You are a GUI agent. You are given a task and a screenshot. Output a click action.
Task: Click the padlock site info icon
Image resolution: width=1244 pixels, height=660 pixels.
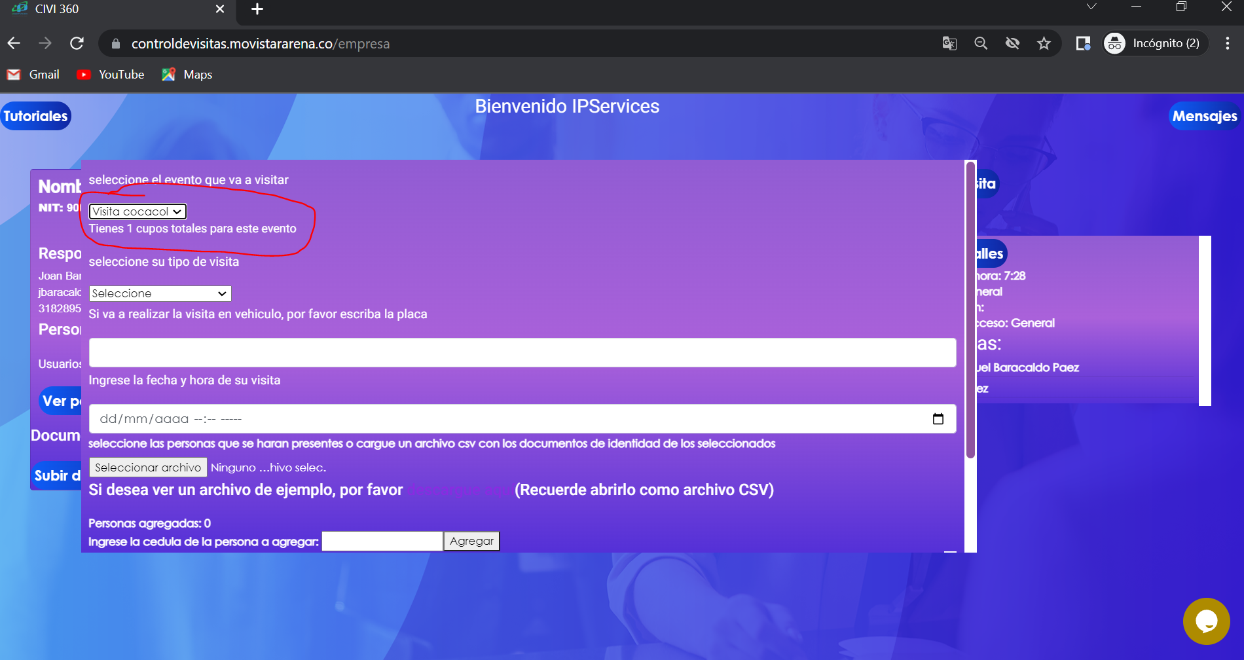pos(116,44)
